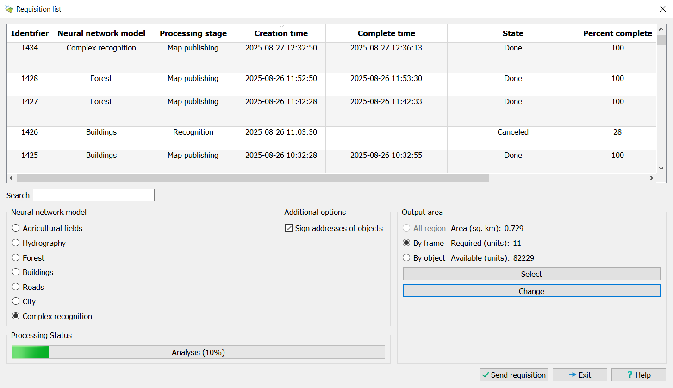Close the Requisition list window
Viewport: 673px width, 388px height.
(x=662, y=9)
